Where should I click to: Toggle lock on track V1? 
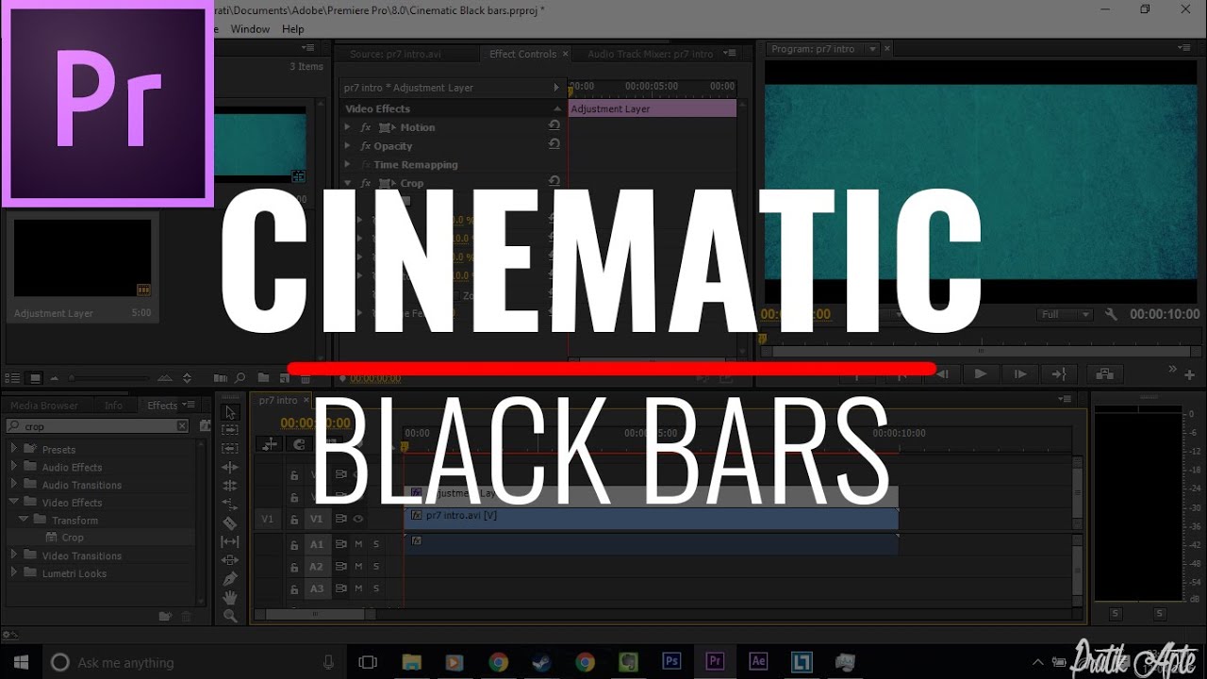(x=294, y=519)
